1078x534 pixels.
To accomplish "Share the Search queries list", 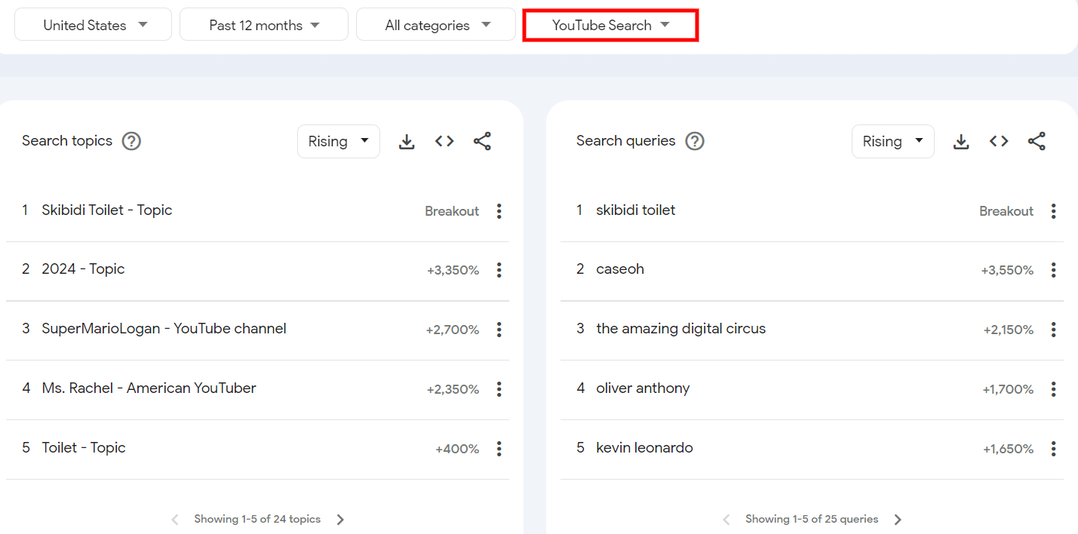I will pos(1037,141).
